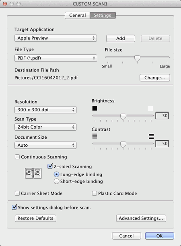
Task: Click the 2-sided binding preview image
Action: tap(33, 173)
